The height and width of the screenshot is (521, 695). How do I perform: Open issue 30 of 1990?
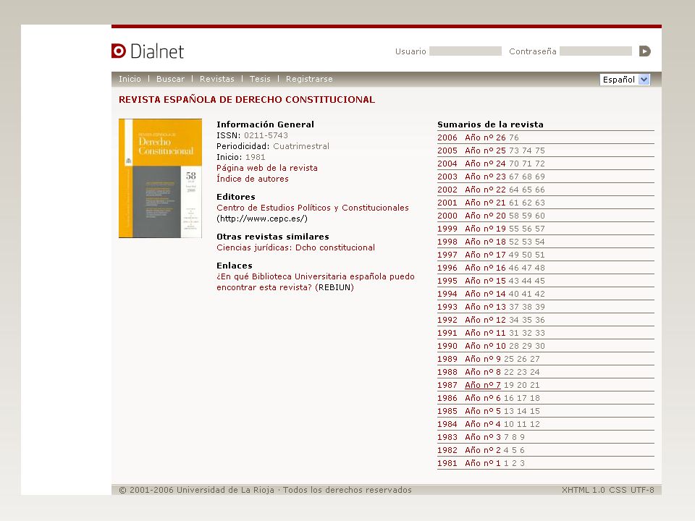(x=540, y=346)
